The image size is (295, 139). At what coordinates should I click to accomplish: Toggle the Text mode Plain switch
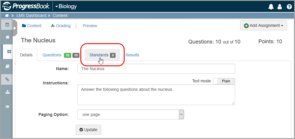pyautogui.click(x=224, y=81)
